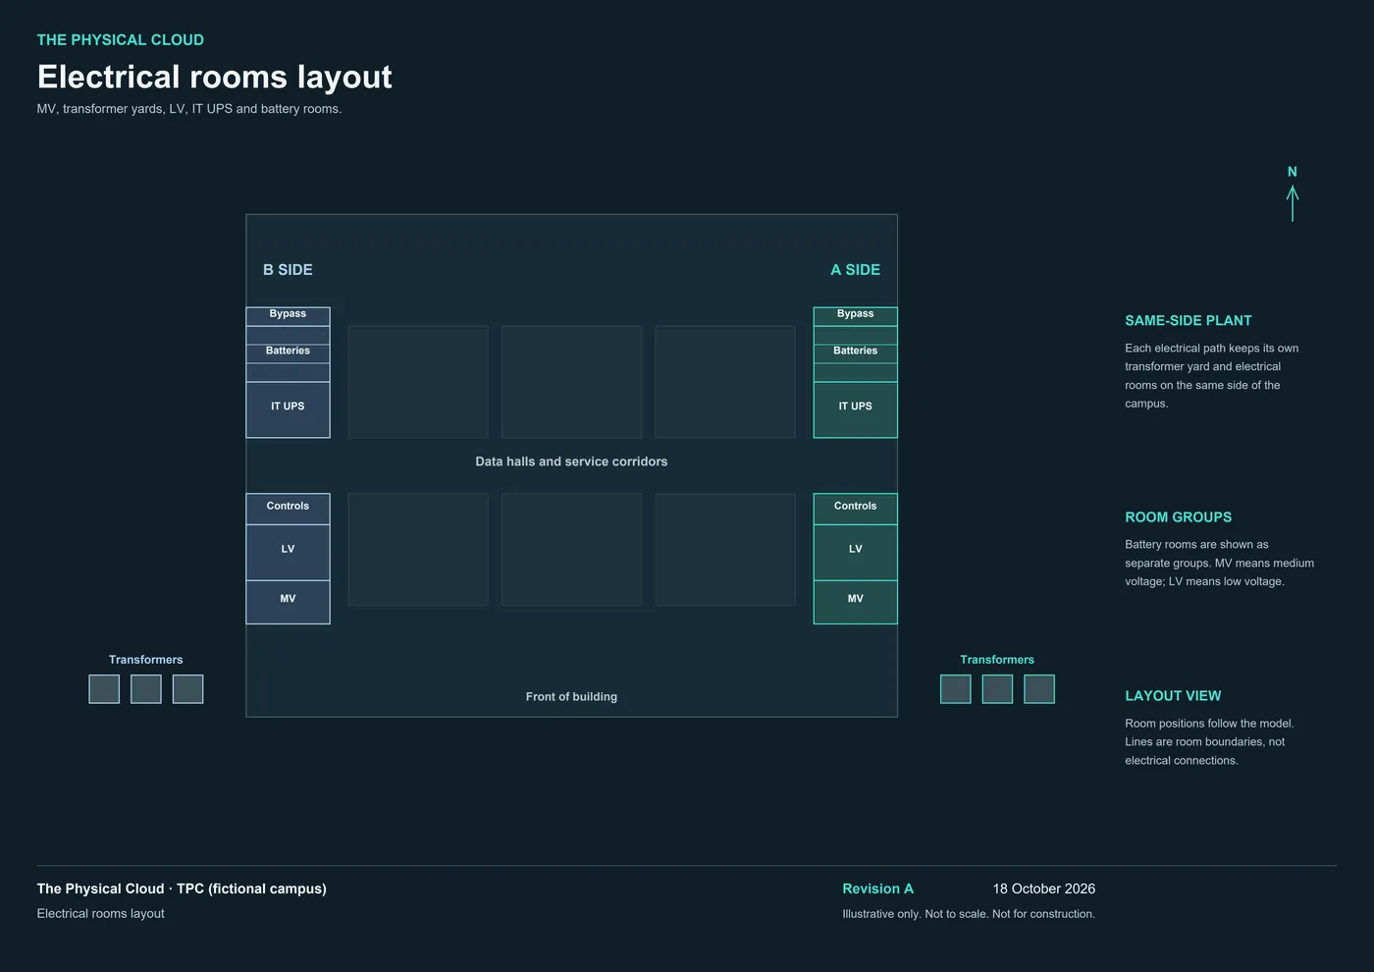Select the A side MV room
Viewport: 1374px width, 972px height.
click(855, 602)
